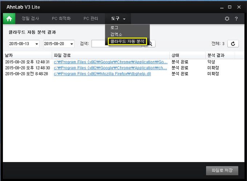Click the 파일로 저장 button
247x181 pixels.
(222, 170)
